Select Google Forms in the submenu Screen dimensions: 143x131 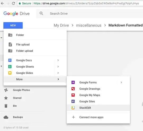98,82
